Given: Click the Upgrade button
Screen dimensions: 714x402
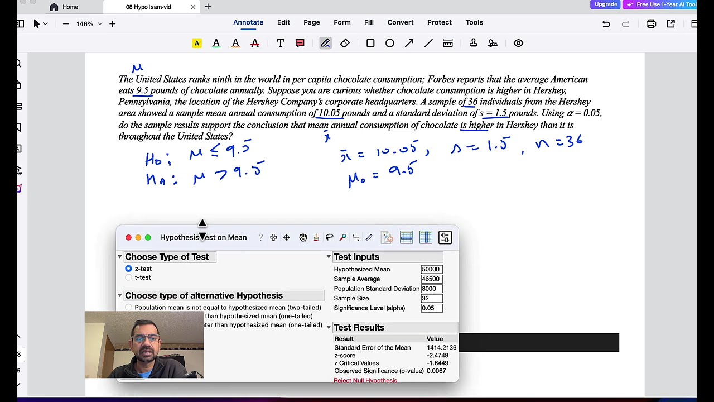Looking at the screenshot, I should click(606, 4).
